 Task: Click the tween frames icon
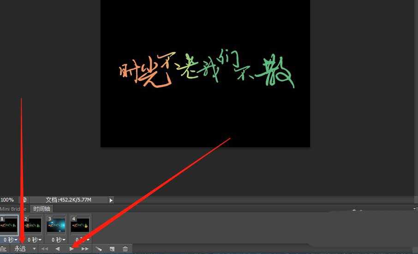tap(98, 248)
